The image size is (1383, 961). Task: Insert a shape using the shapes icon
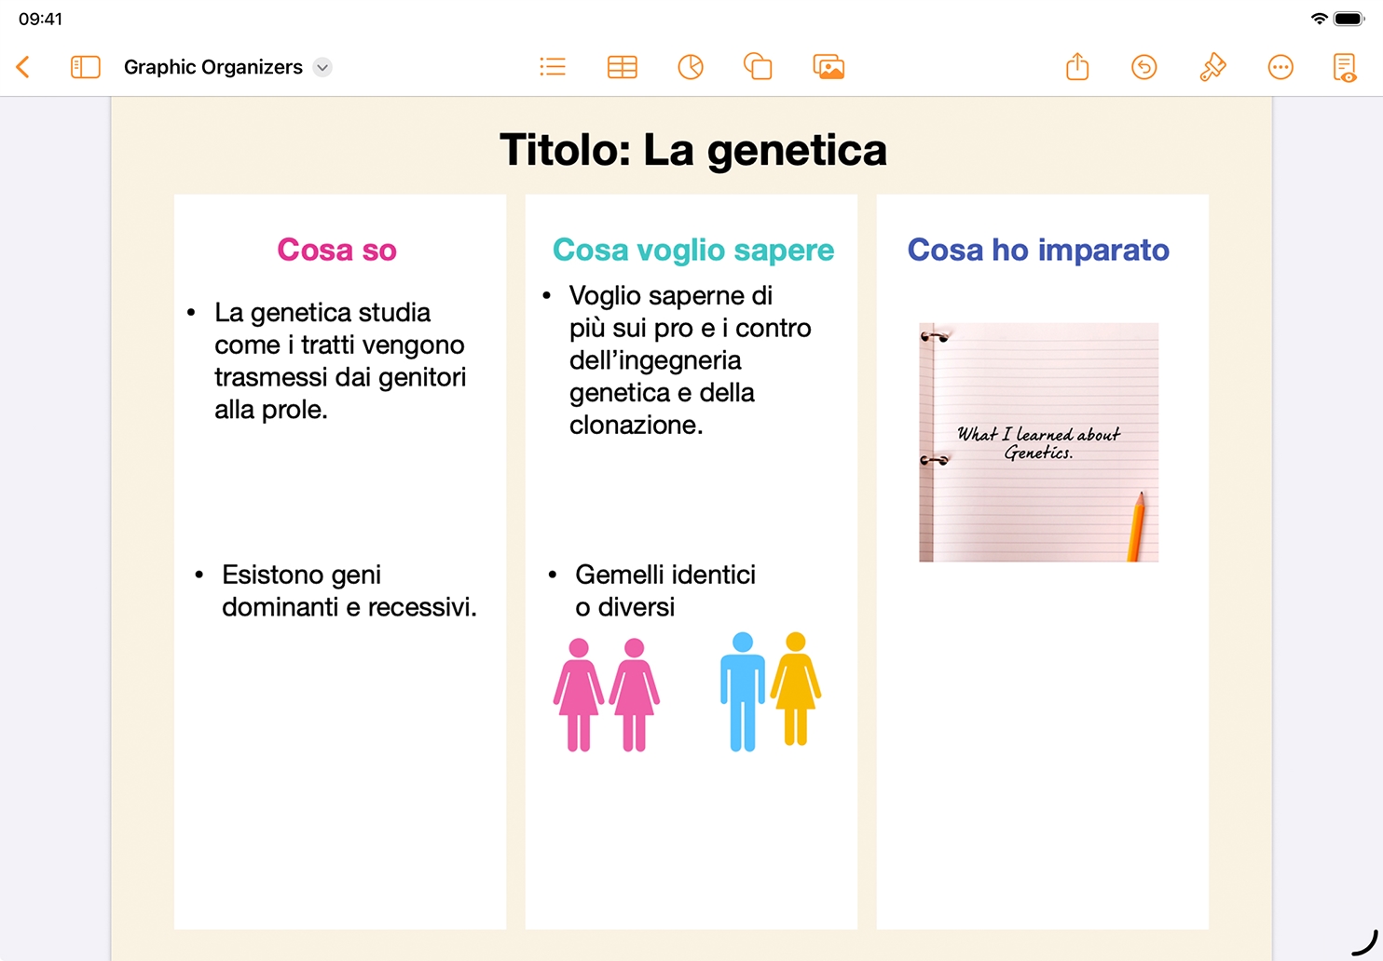pos(758,67)
